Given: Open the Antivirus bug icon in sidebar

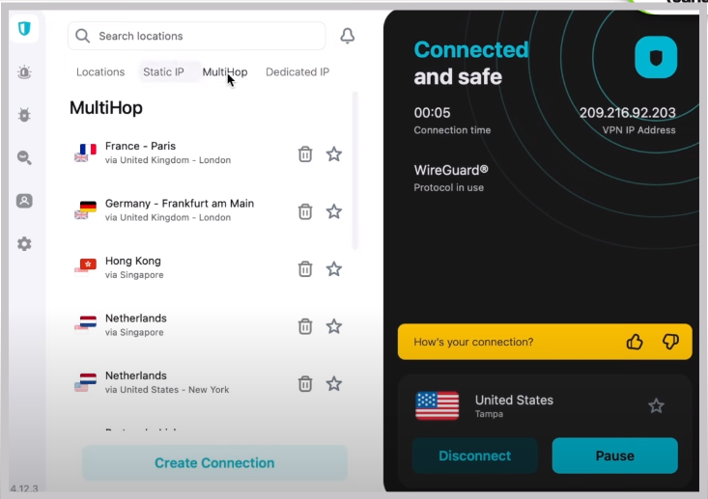Looking at the screenshot, I should coord(24,115).
